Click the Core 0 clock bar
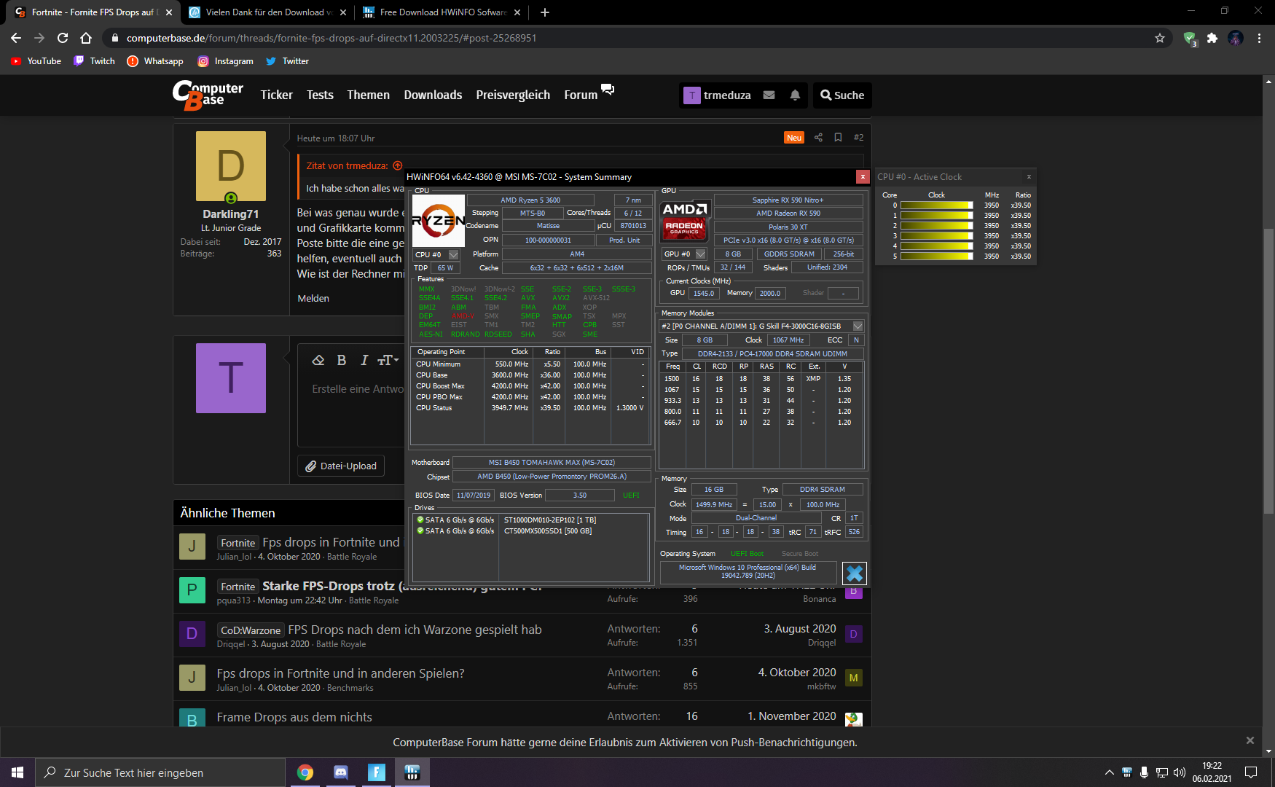Screen dimensions: 1275x787 point(937,205)
